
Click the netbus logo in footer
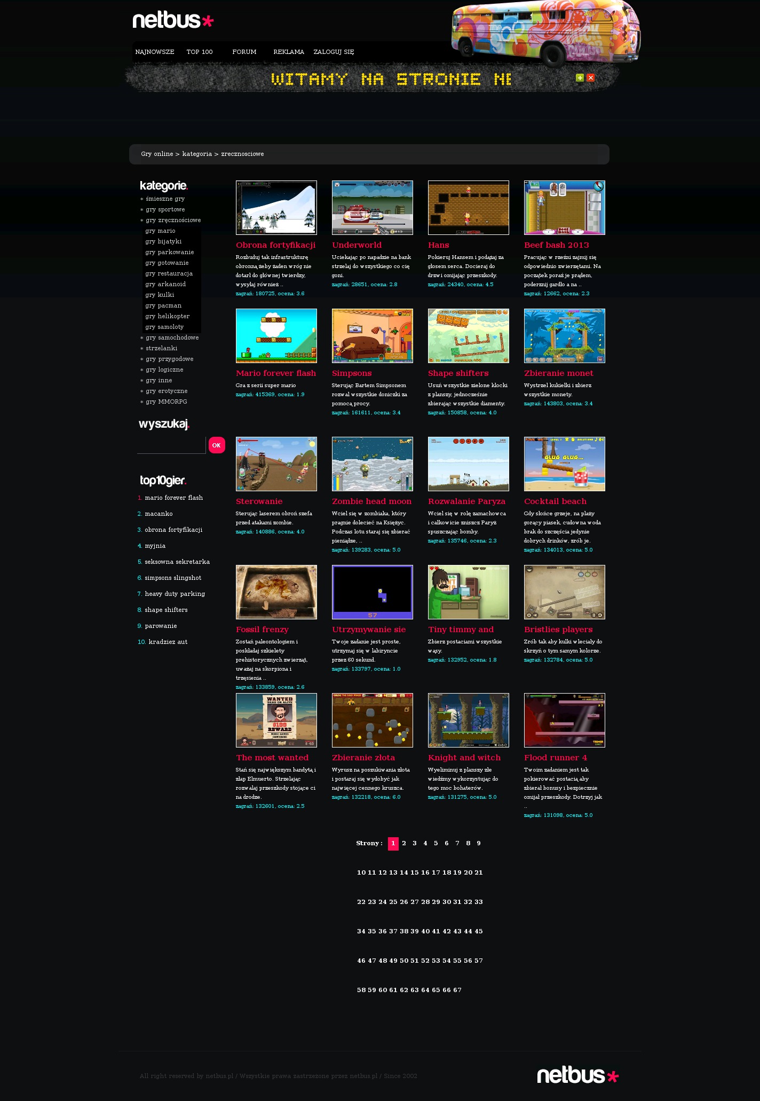coord(577,1075)
